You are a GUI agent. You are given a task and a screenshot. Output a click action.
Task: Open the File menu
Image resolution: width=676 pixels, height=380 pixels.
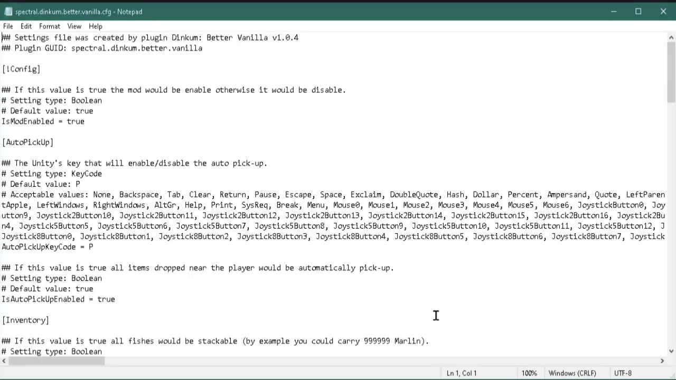pos(8,26)
